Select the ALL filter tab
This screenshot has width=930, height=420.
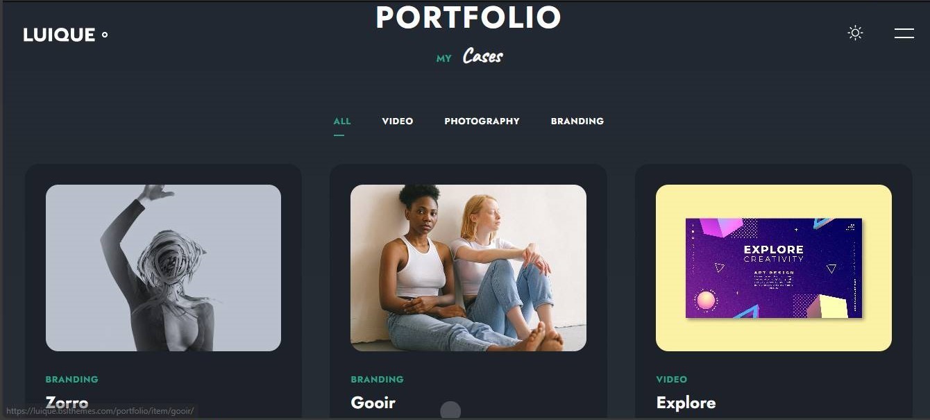[x=342, y=121]
